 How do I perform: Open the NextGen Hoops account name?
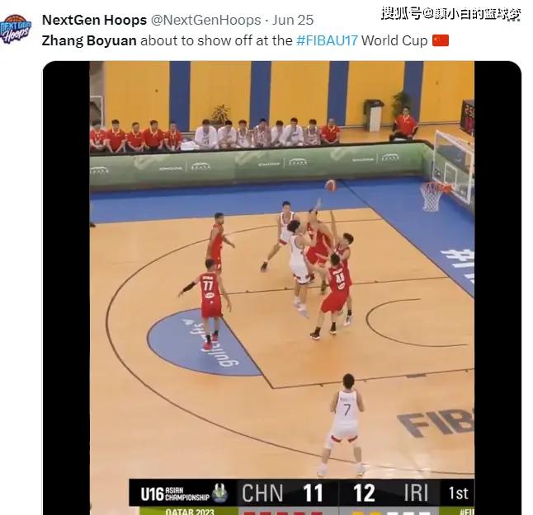pos(95,20)
